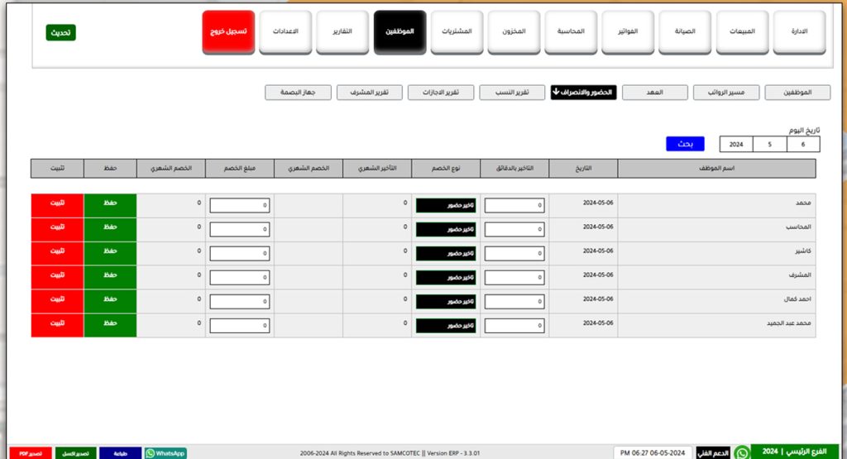Click the WhatsApp button in the footer
The image size is (847, 459).
165,453
